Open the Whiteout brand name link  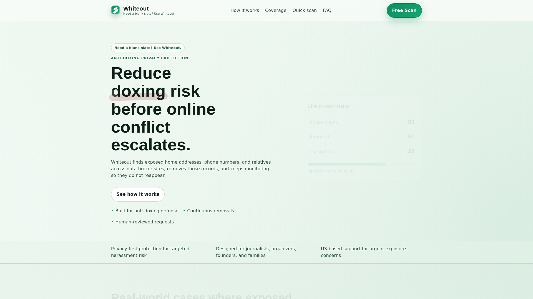[x=136, y=9]
